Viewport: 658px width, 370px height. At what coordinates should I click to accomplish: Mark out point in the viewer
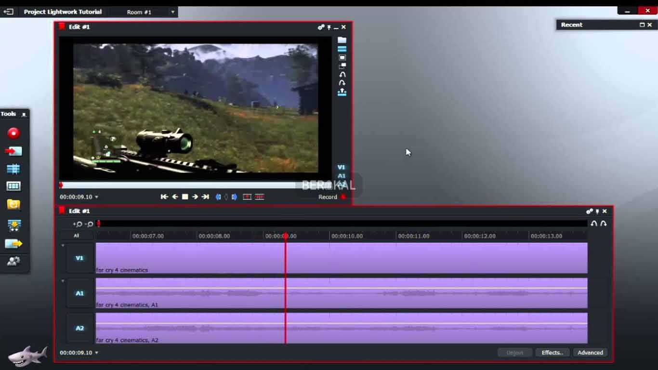click(x=234, y=197)
